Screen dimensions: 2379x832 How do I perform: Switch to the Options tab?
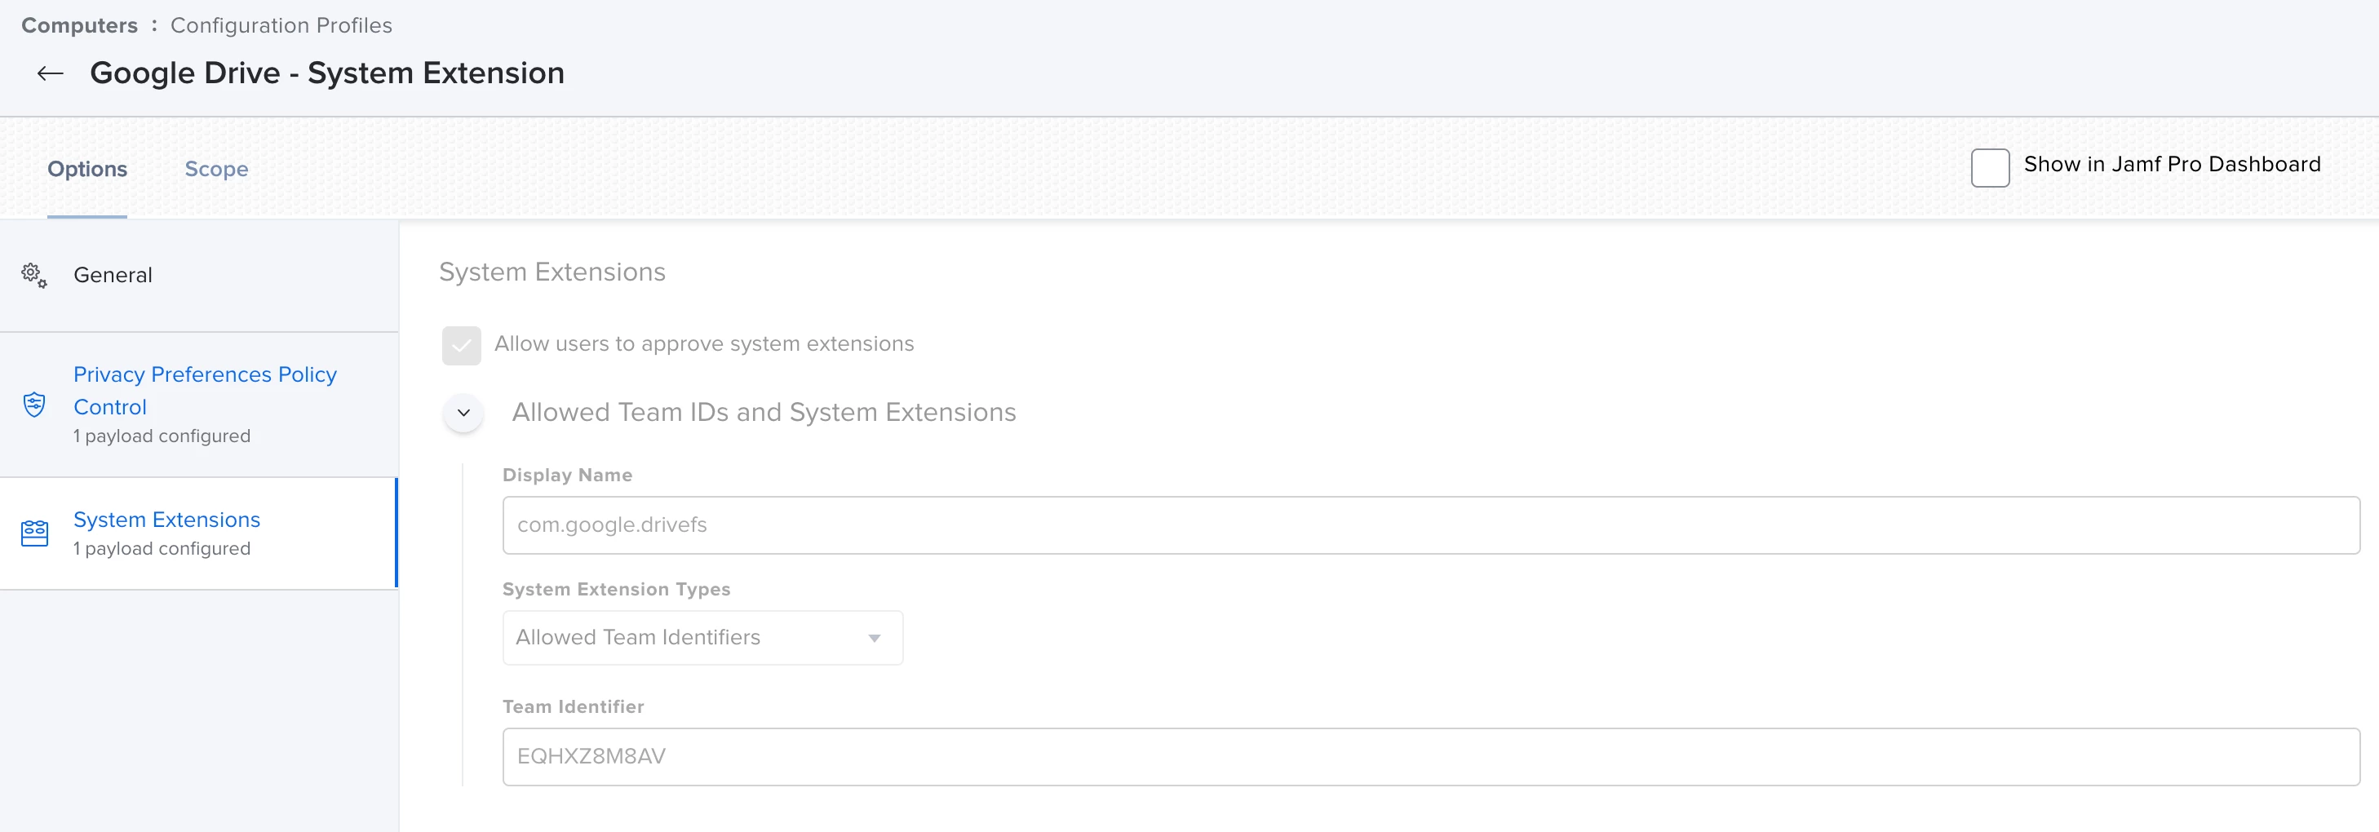pyautogui.click(x=86, y=169)
